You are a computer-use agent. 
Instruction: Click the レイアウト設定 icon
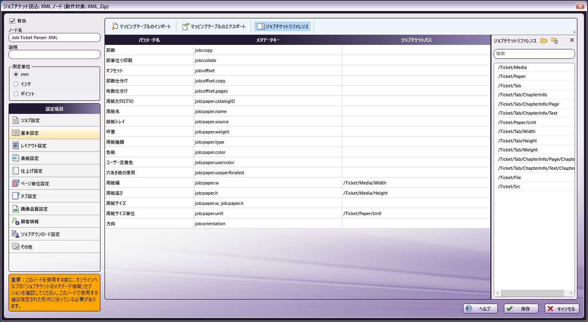coord(15,146)
